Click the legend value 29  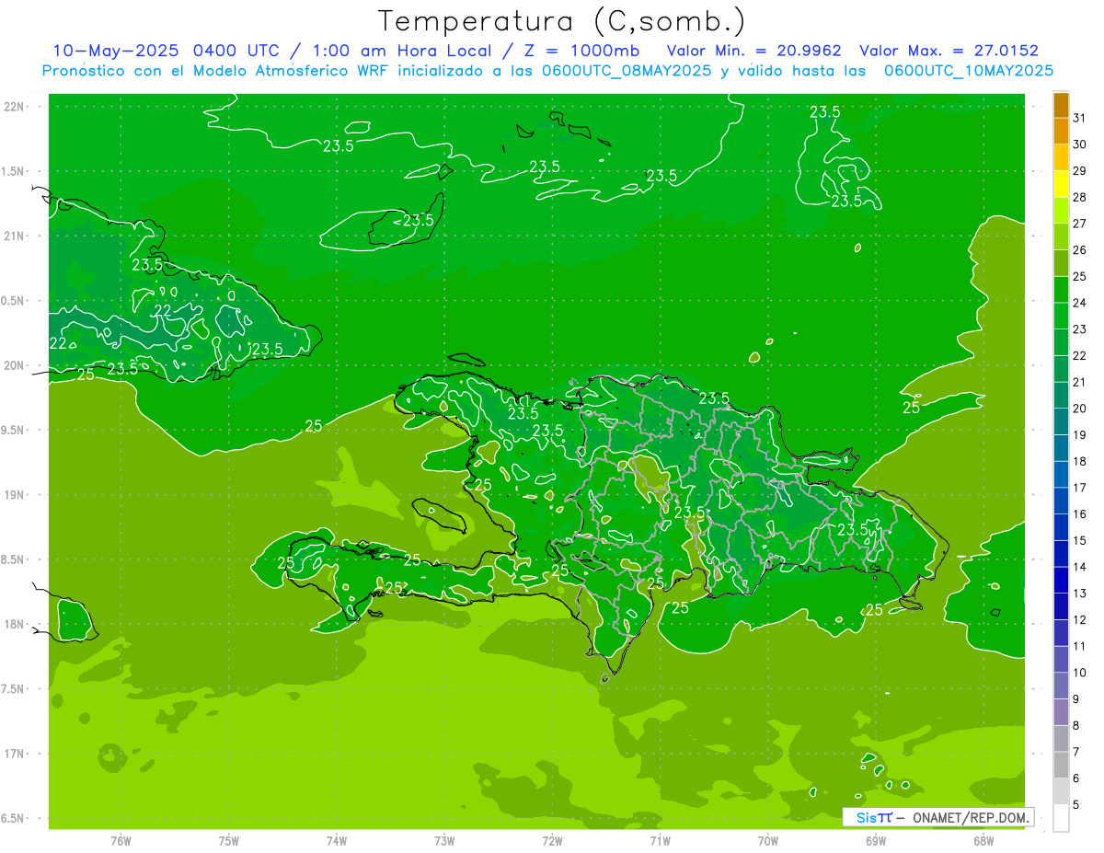click(x=1079, y=170)
